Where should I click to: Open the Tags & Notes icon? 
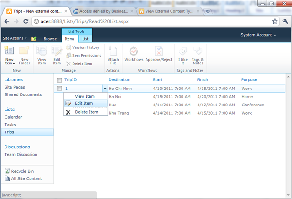click(x=198, y=51)
